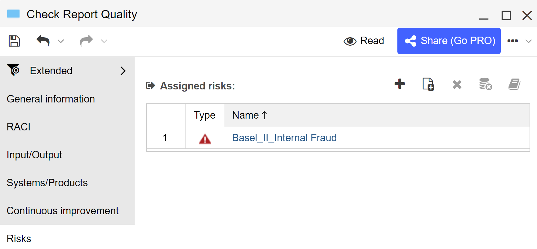Open the undo history dropdown arrow
This screenshot has height=249, width=537.
61,41
